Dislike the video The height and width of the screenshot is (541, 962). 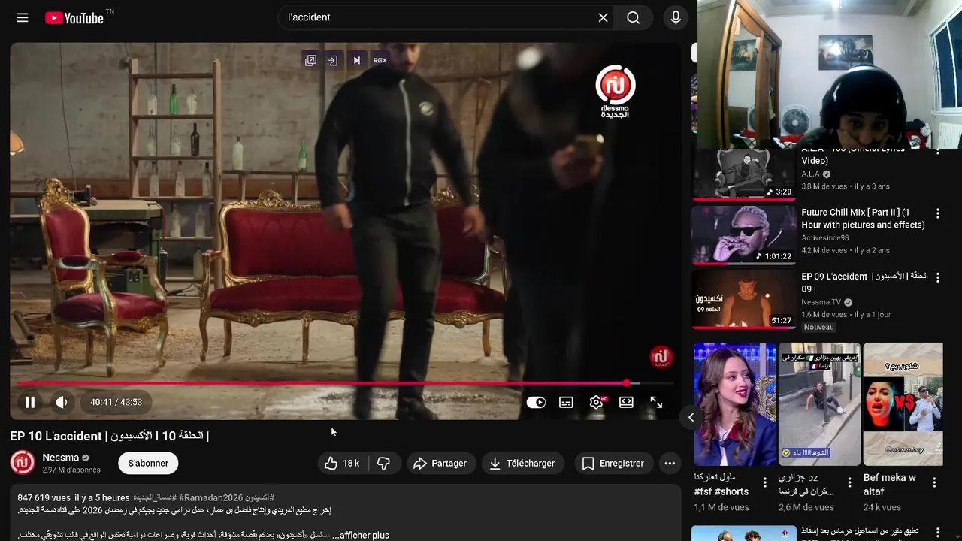click(383, 464)
